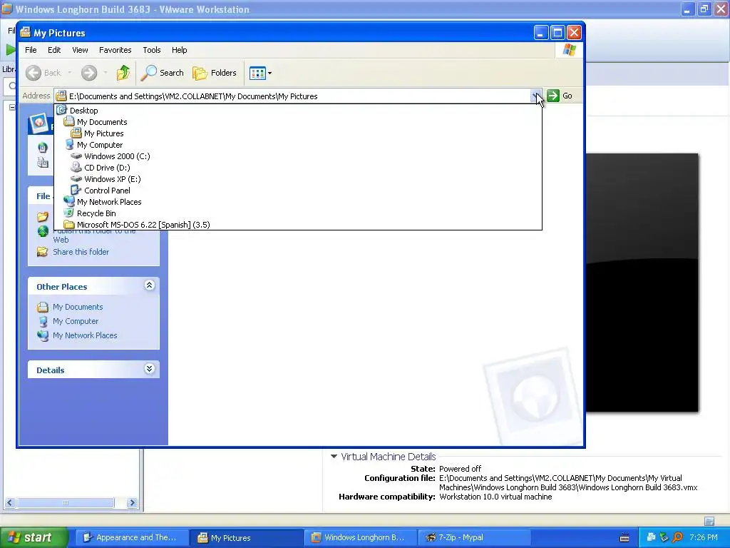Select My Pictures in address dropdown list

pos(298,133)
